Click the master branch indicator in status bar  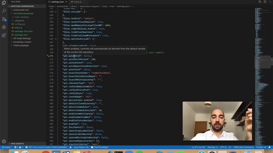click(x=7, y=147)
